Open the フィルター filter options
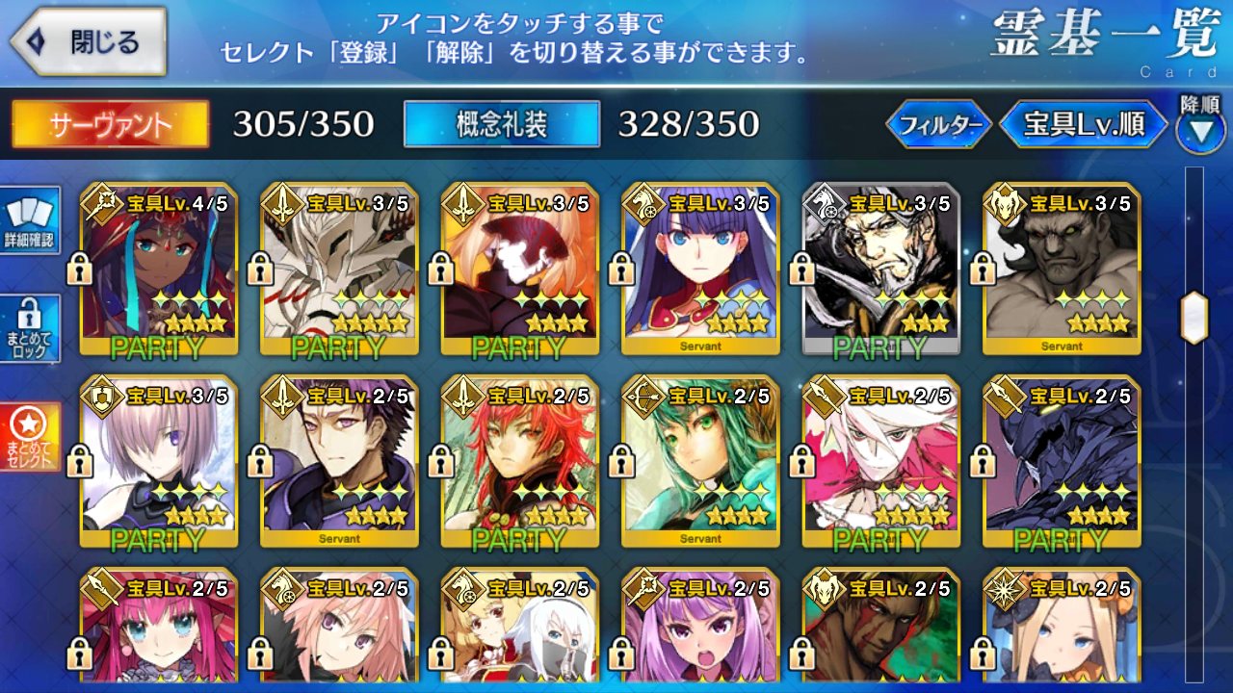This screenshot has width=1233, height=693. [938, 125]
